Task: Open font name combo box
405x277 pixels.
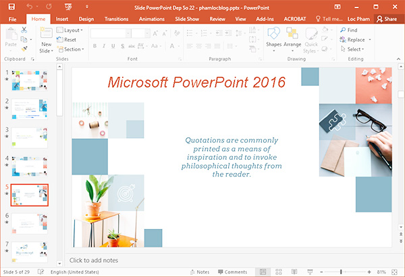Action: 111,33
